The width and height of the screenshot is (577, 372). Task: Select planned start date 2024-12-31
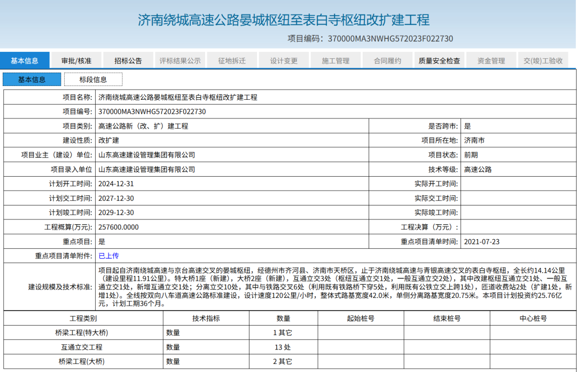(x=116, y=184)
